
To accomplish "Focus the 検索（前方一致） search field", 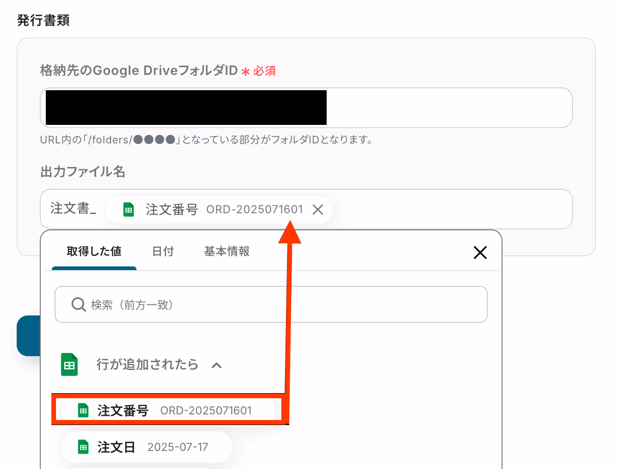I will [271, 304].
